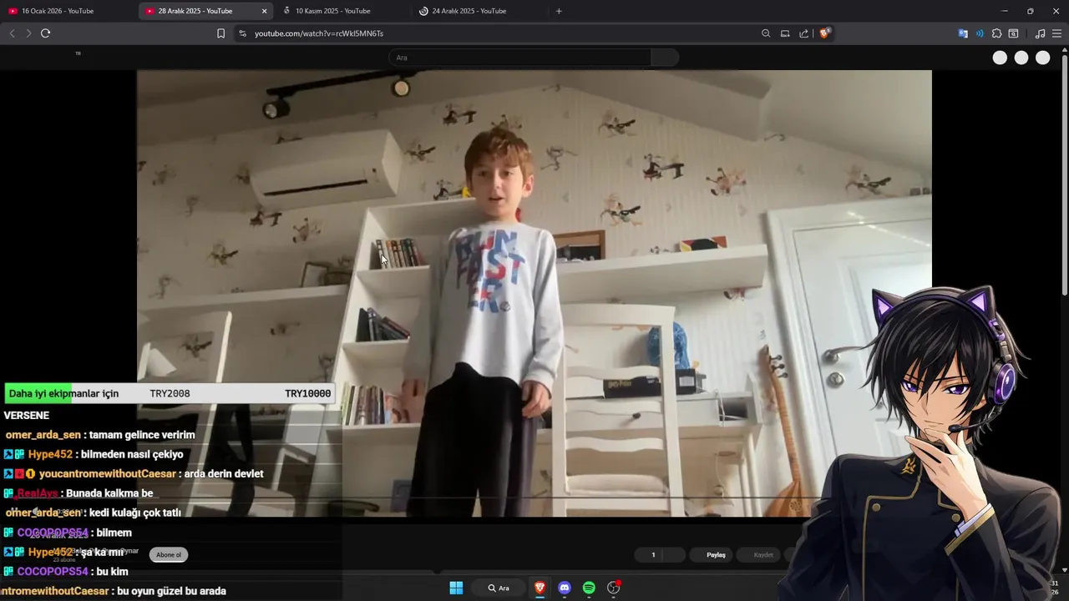
Task: Open the Brave hamburger main menu
Action: point(1056,33)
